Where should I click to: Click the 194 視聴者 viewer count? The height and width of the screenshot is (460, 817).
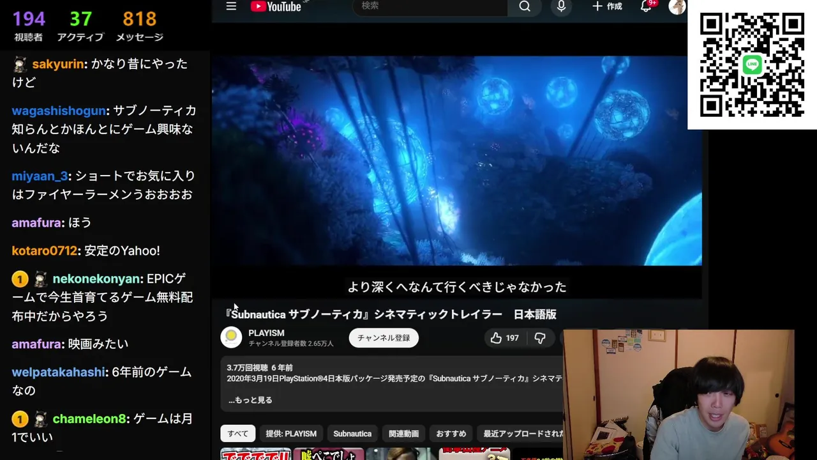tap(29, 26)
